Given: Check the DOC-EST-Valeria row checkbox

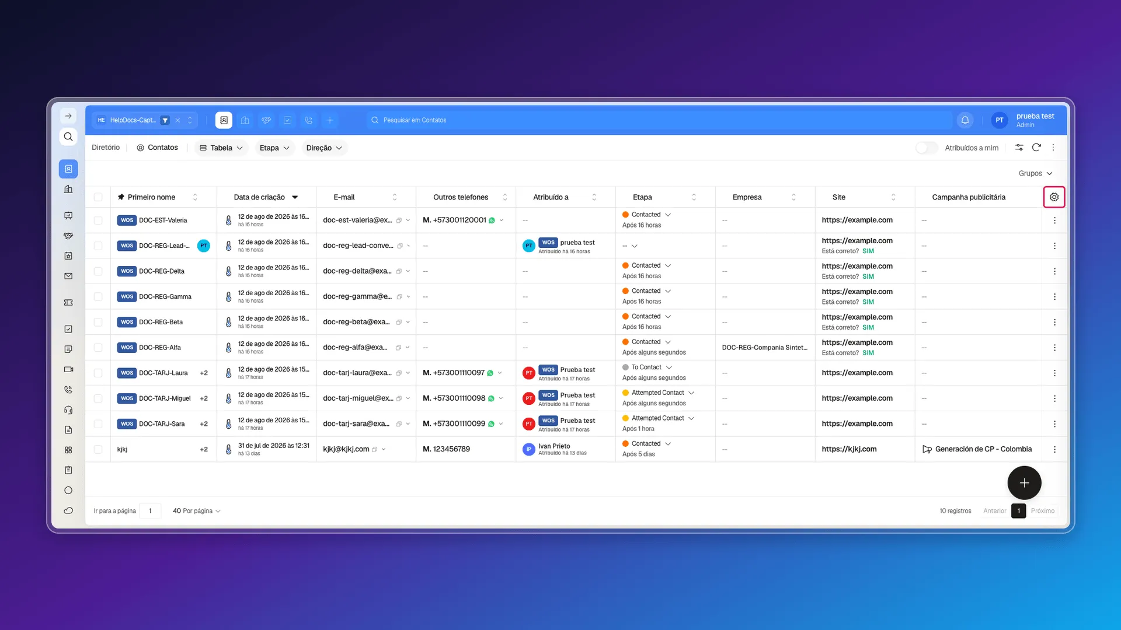Looking at the screenshot, I should tap(98, 220).
